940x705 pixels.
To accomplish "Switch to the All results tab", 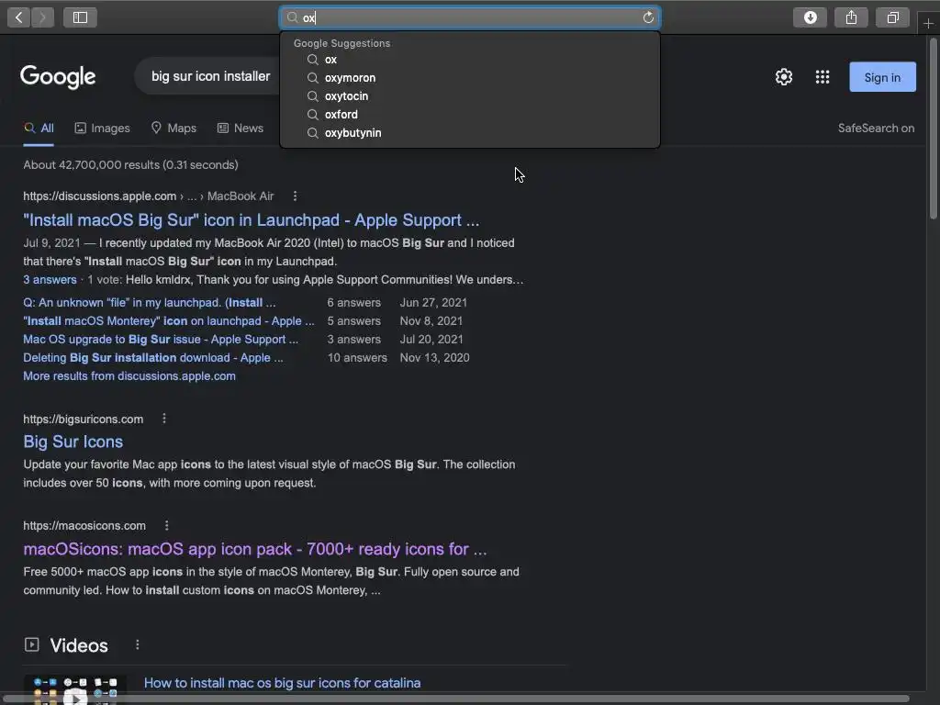I will pyautogui.click(x=39, y=129).
